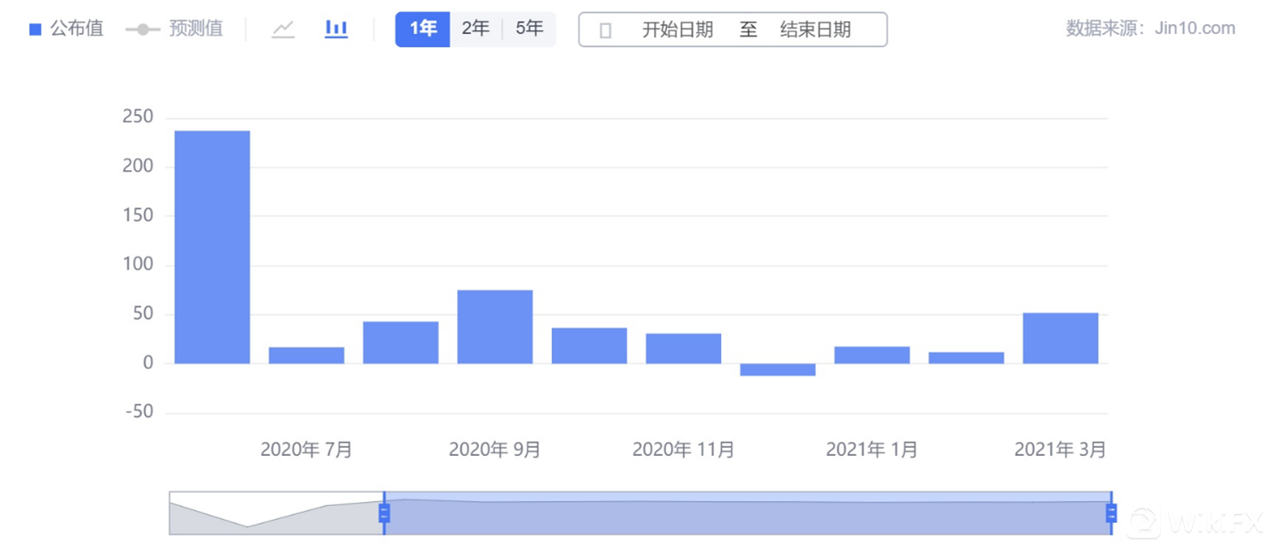Switch to the 5年 time range

(529, 29)
